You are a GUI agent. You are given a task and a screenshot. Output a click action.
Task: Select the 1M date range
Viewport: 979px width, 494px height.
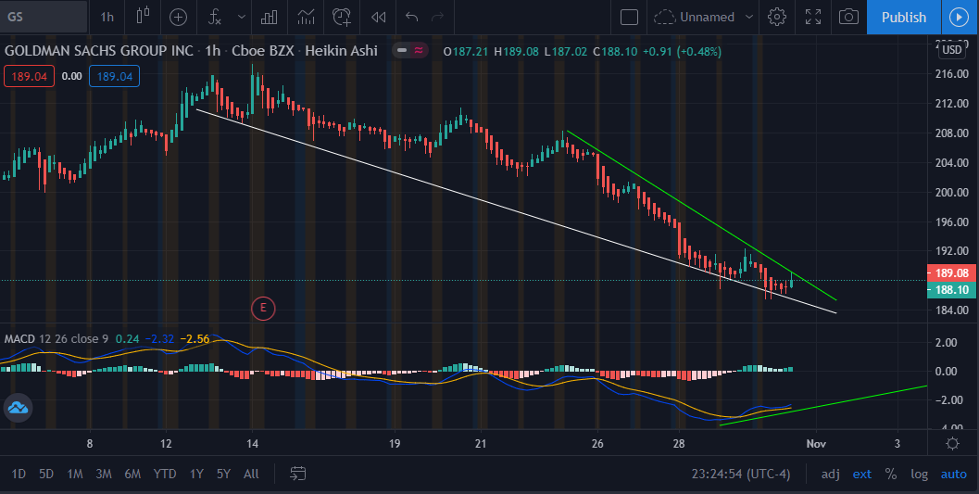[x=75, y=474]
